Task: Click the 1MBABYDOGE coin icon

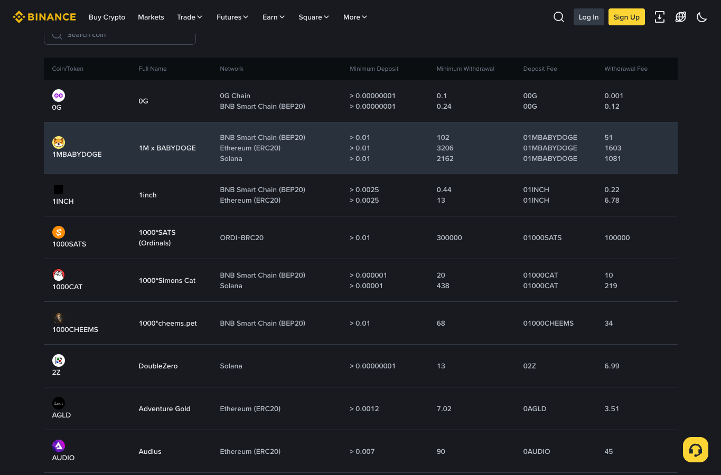Action: [59, 142]
